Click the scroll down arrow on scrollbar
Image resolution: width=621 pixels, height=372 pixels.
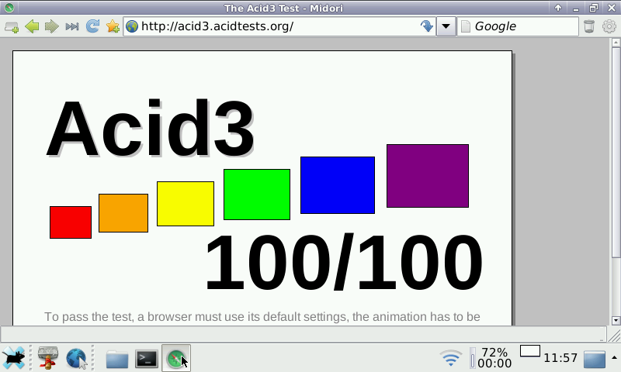(x=616, y=320)
